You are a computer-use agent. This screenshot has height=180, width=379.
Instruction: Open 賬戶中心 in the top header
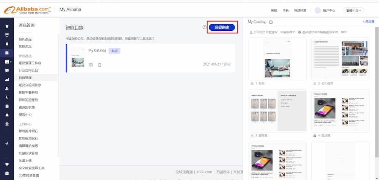(329, 10)
